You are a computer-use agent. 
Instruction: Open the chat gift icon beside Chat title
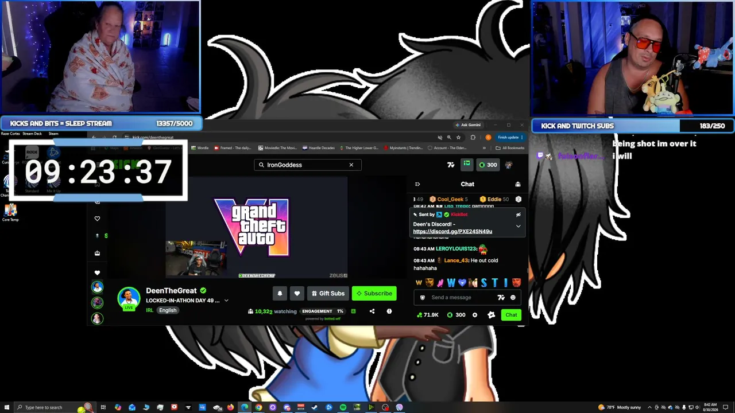point(517,184)
